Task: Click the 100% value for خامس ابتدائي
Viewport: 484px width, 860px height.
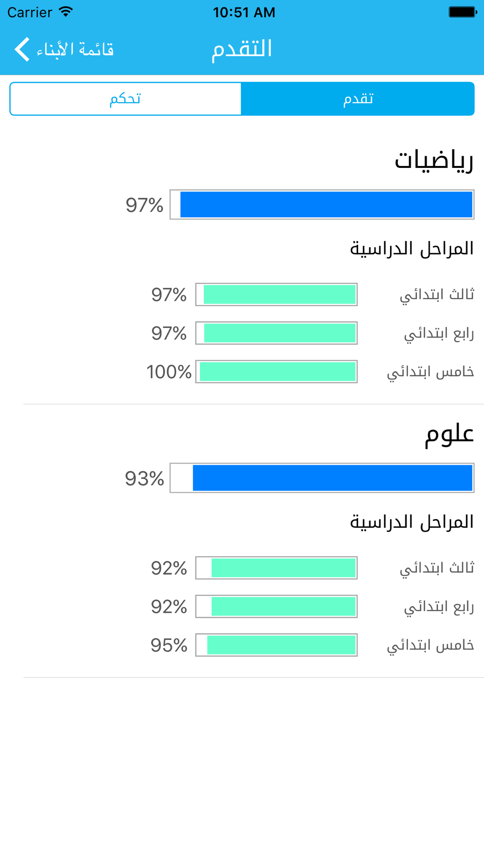Action: tap(169, 372)
